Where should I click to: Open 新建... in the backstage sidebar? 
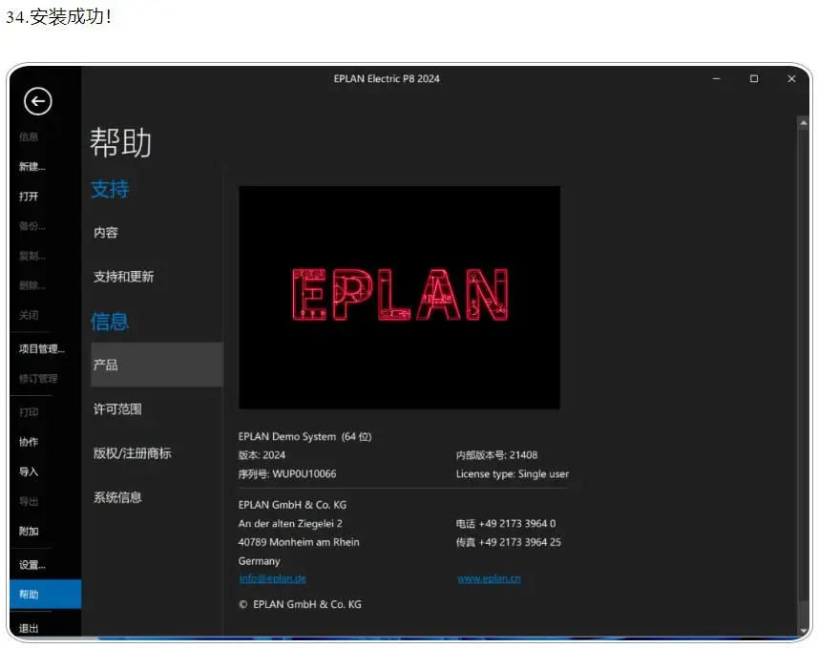32,166
